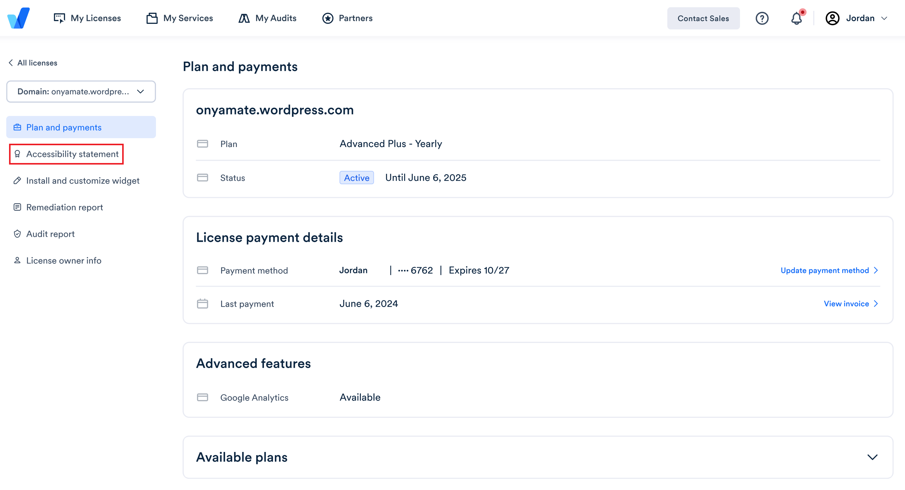This screenshot has width=905, height=490.
Task: Select the Remediation report sidebar icon
Action: (x=18, y=207)
